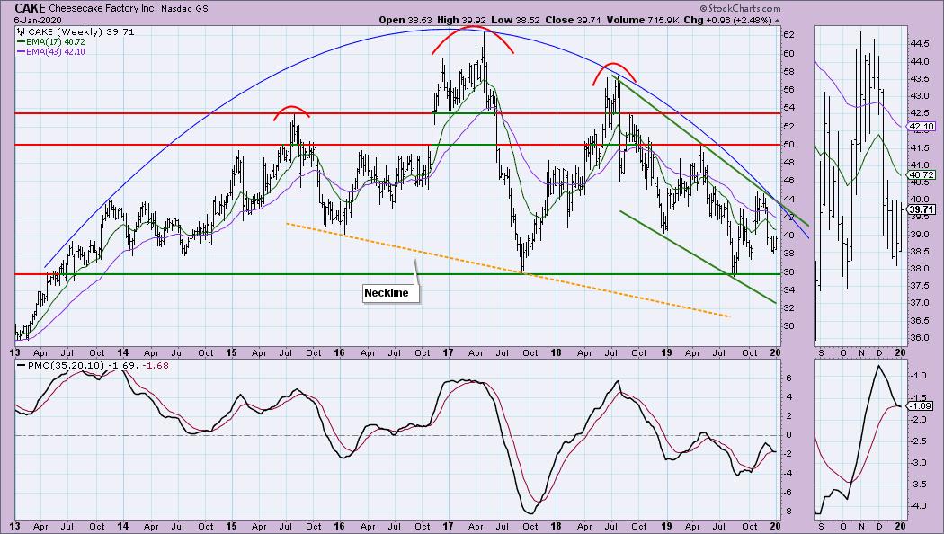
Task: Click the EMA(17) 40.72 legend entry
Action: pyautogui.click(x=55, y=42)
